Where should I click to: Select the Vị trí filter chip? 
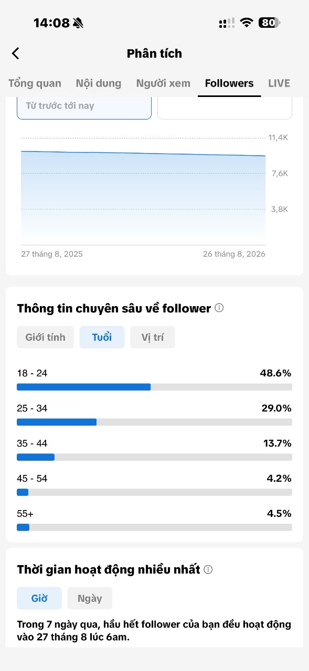tap(153, 337)
